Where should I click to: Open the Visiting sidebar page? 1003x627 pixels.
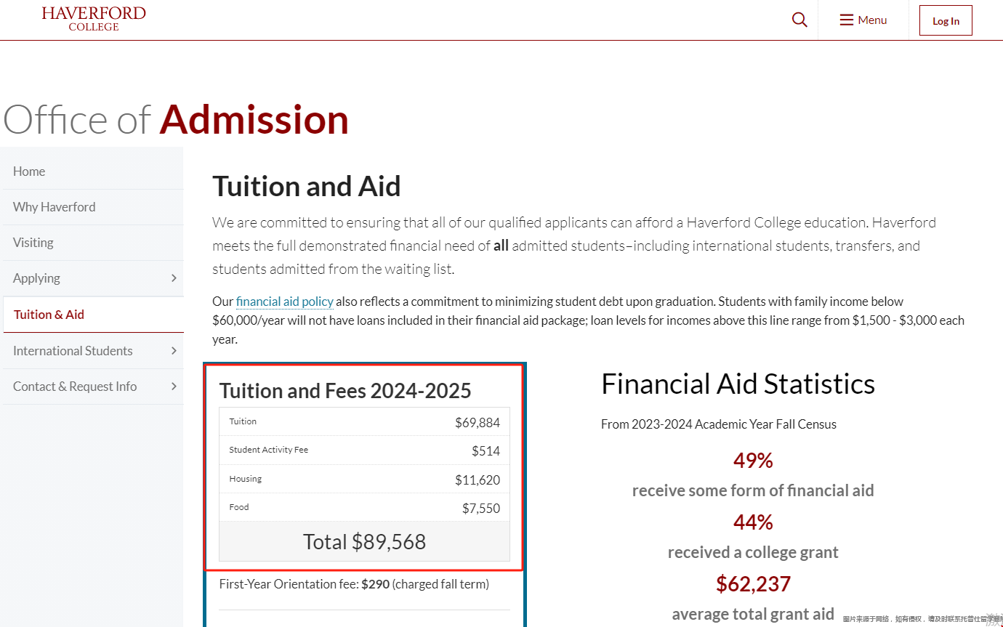click(x=33, y=243)
